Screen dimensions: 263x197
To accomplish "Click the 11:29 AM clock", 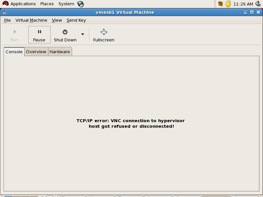I will 243,4.
